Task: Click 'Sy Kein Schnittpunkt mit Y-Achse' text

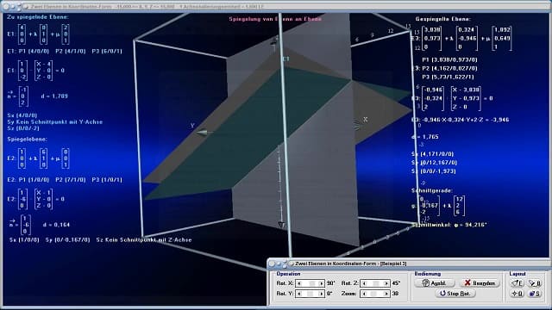Action: pyautogui.click(x=55, y=122)
